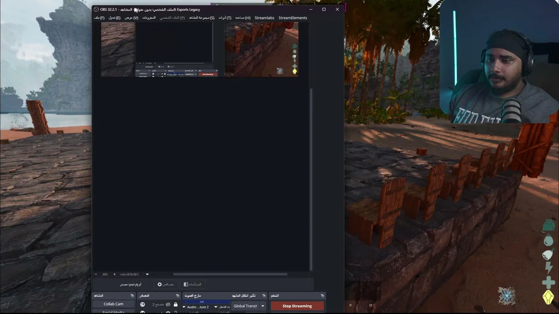Click the streamer webcam overlay
This screenshot has width=559, height=314.
[499, 62]
